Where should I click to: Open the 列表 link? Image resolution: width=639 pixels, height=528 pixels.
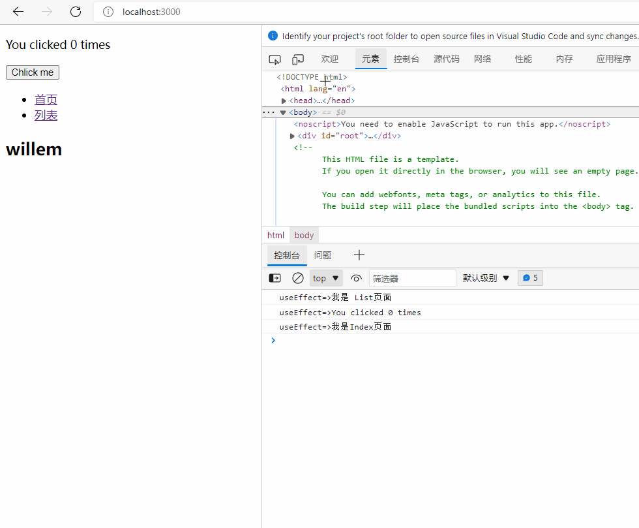(46, 116)
